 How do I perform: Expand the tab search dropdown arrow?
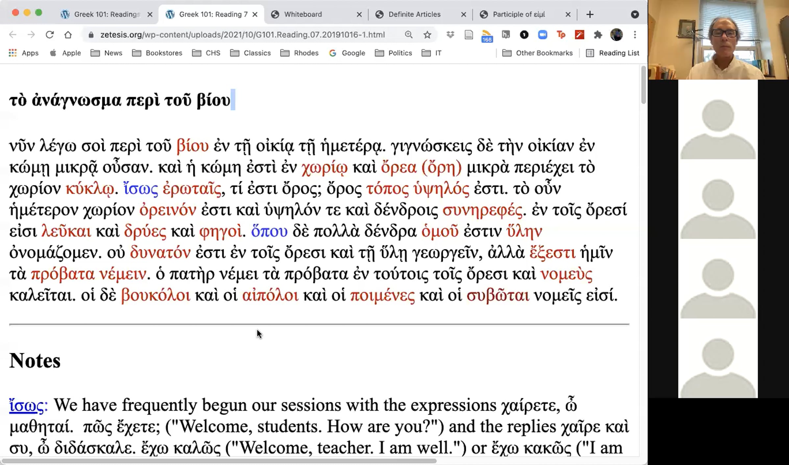[635, 14]
